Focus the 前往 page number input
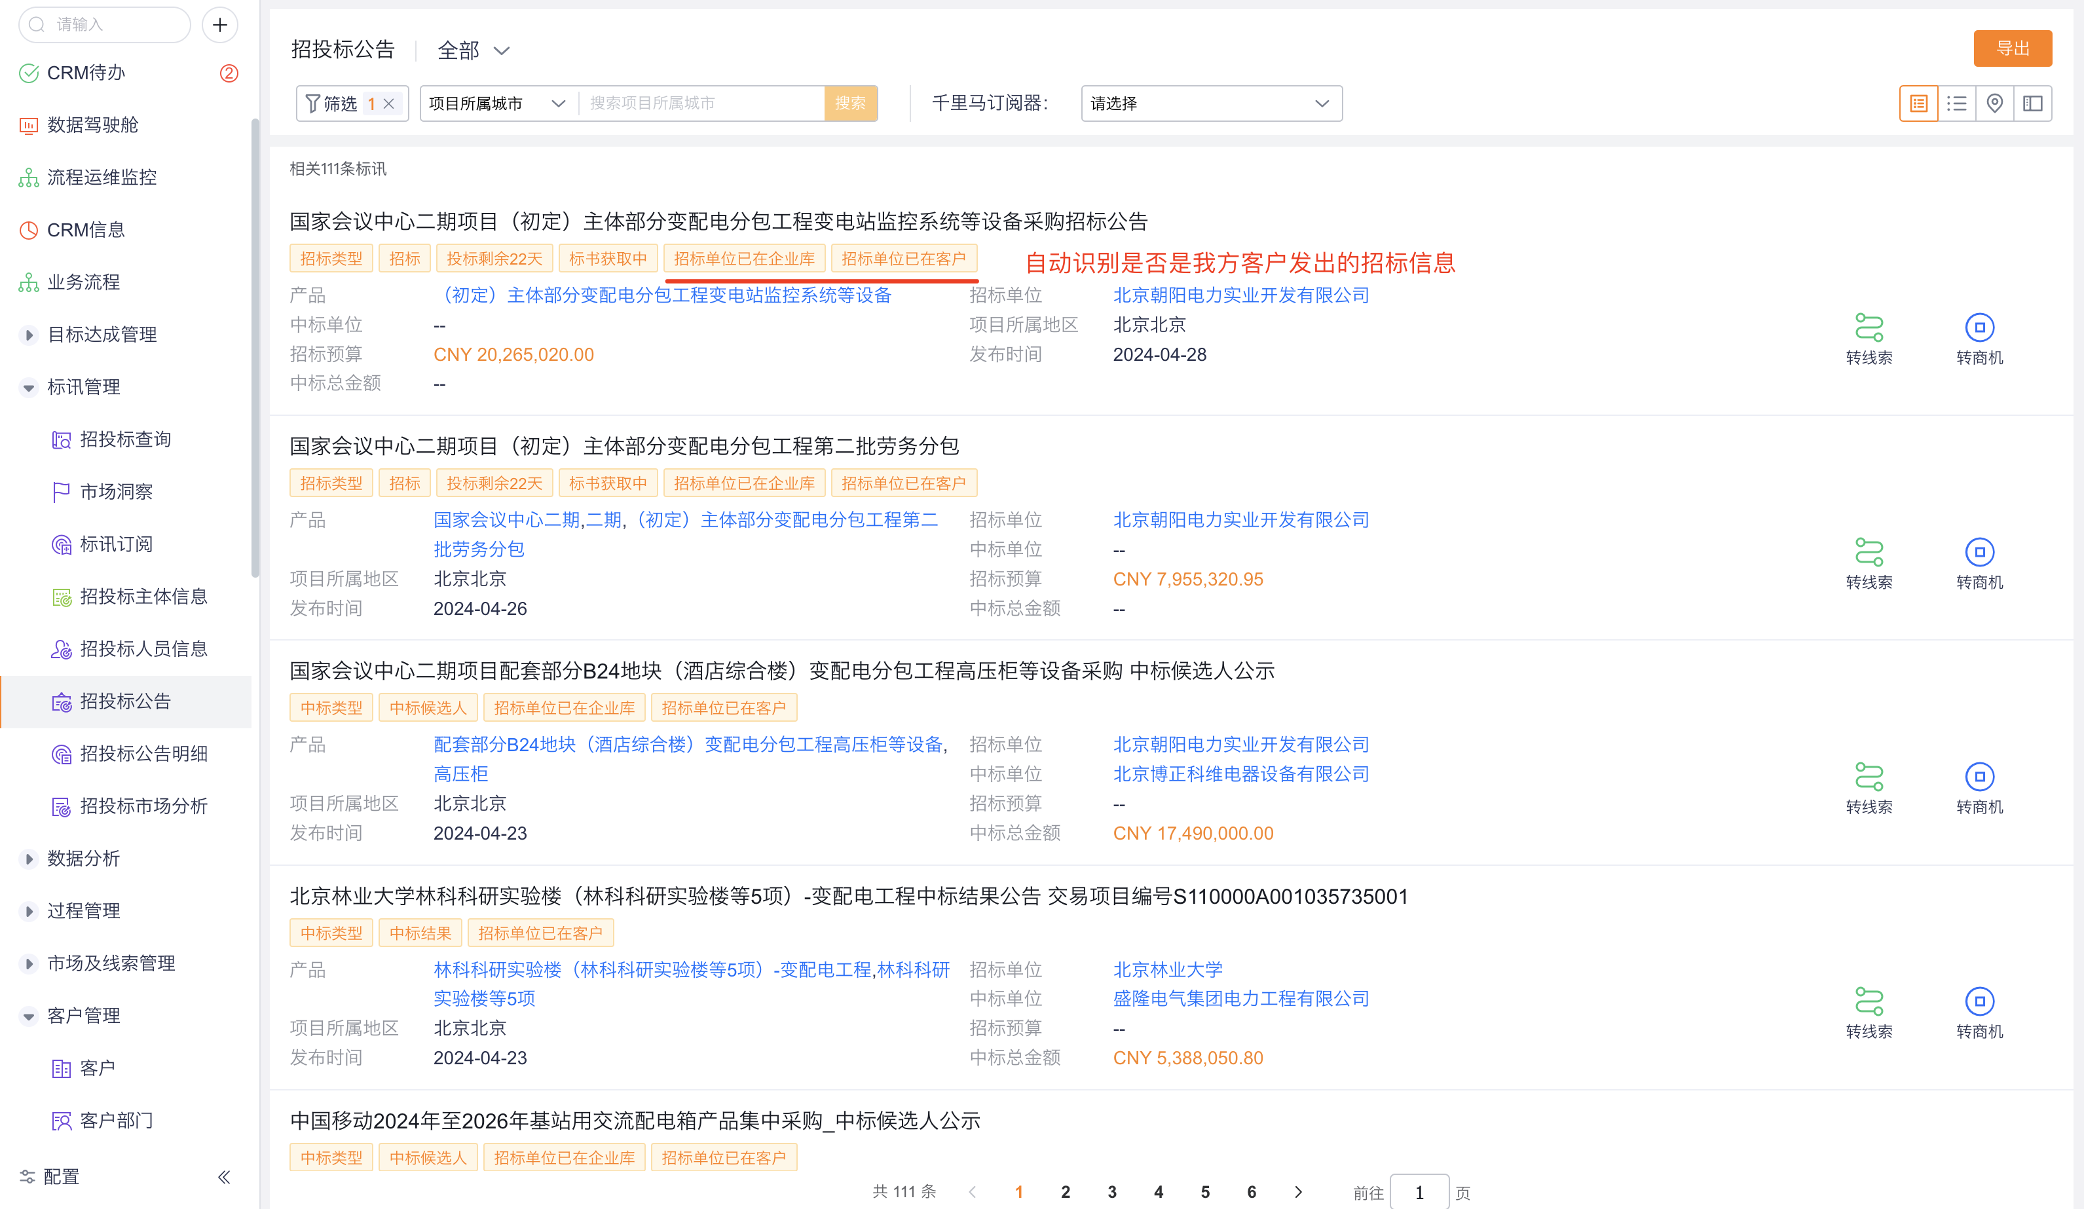 tap(1419, 1191)
